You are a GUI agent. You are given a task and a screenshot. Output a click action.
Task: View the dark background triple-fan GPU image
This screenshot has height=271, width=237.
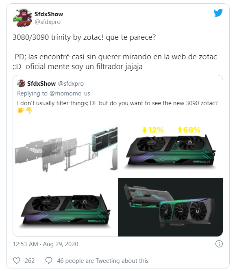pos(170,207)
